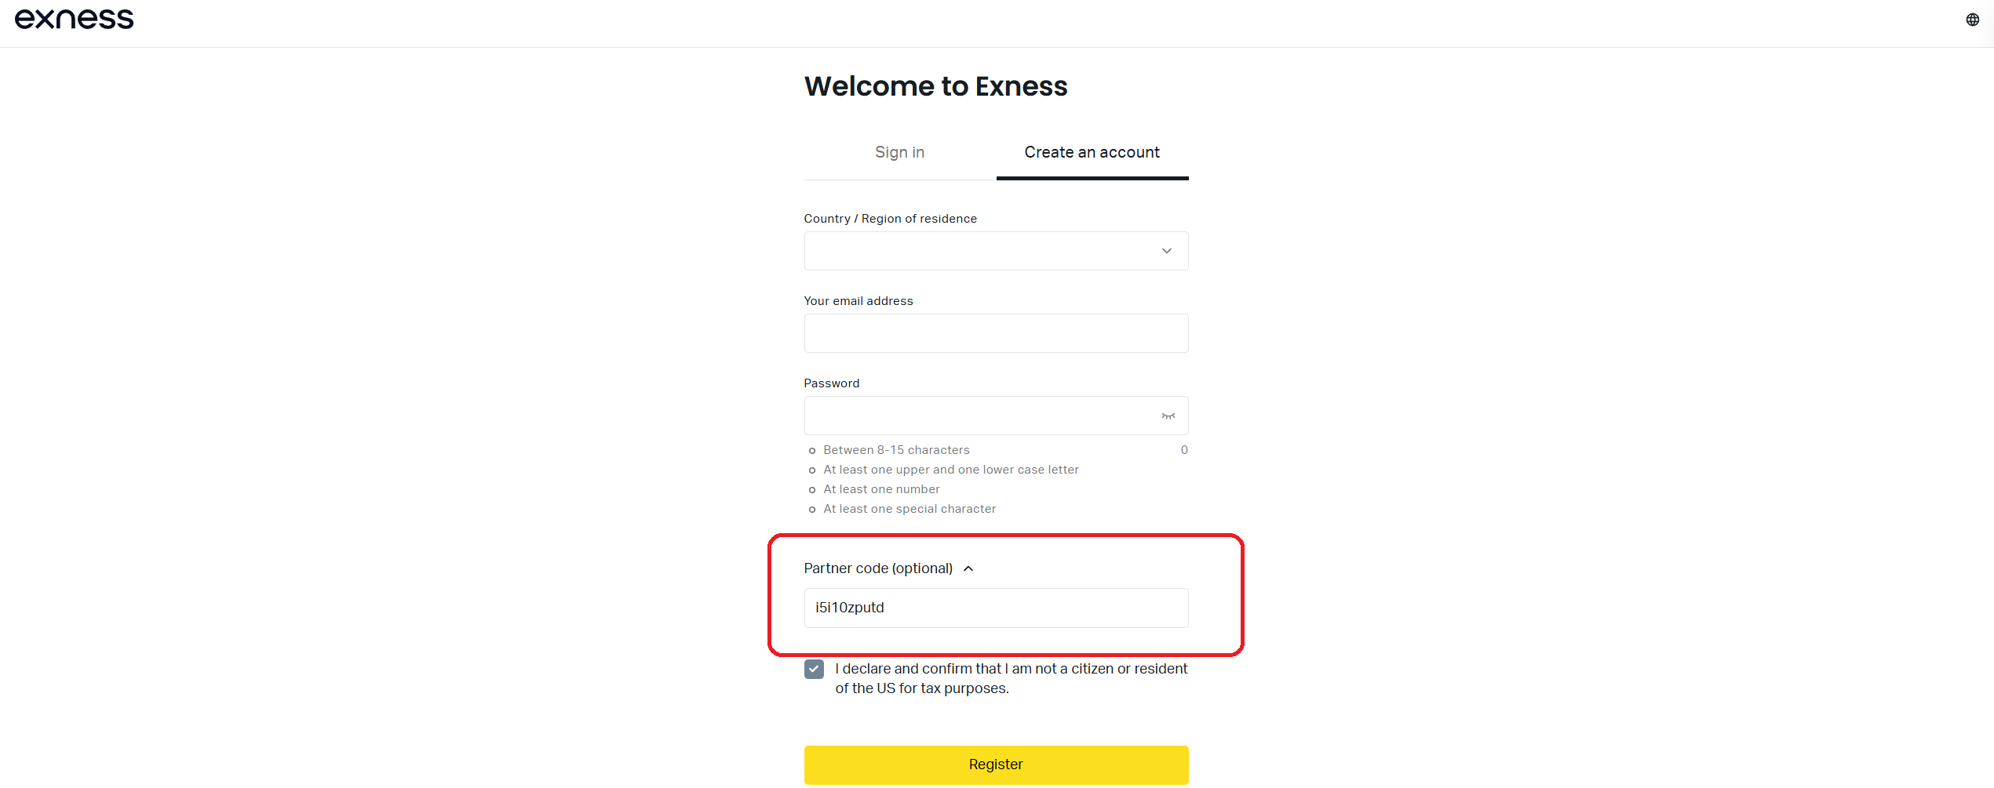Focus the email address input field
Screen dimensions: 1994x788
tap(996, 333)
